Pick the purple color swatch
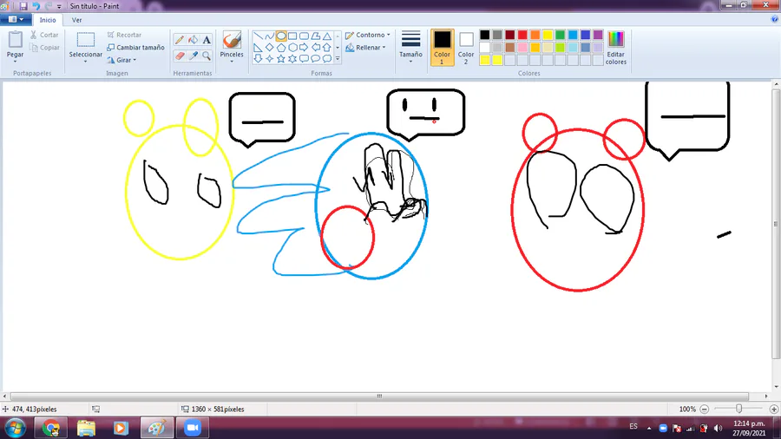 click(x=598, y=35)
